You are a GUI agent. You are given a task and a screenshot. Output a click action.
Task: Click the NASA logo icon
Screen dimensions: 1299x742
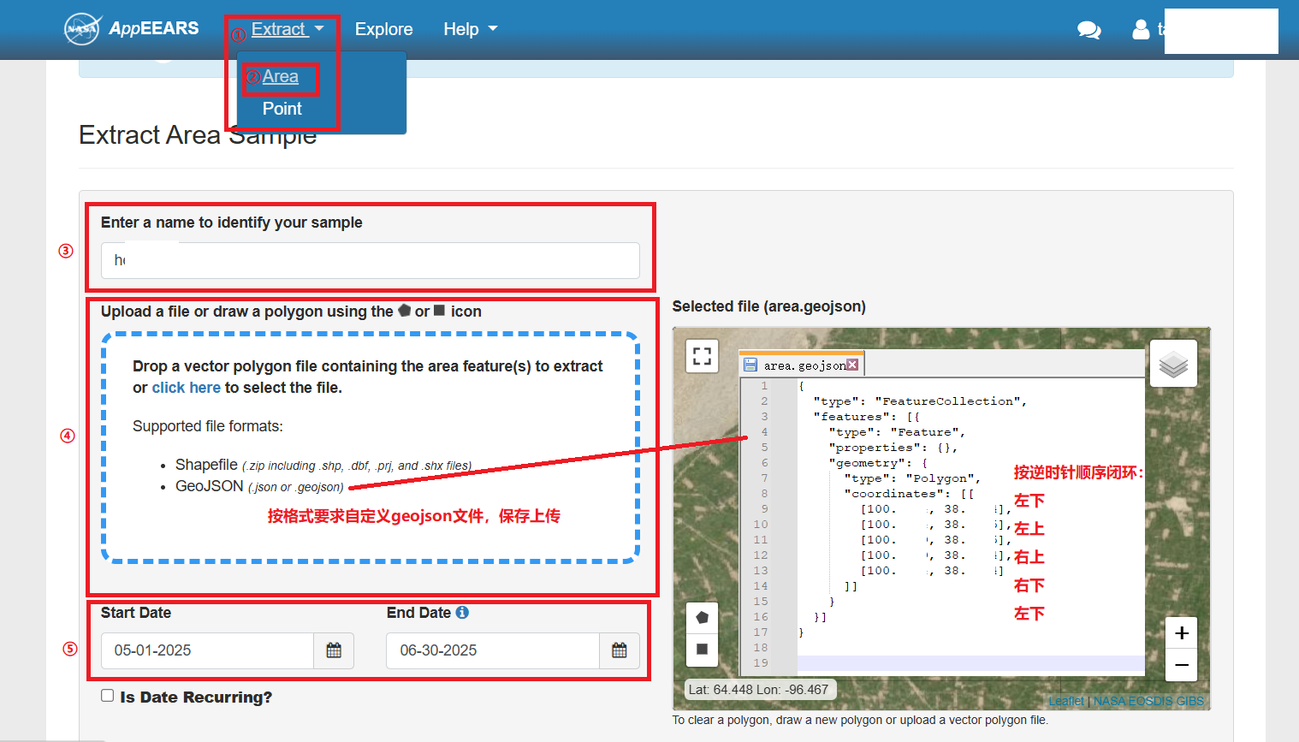tap(82, 29)
